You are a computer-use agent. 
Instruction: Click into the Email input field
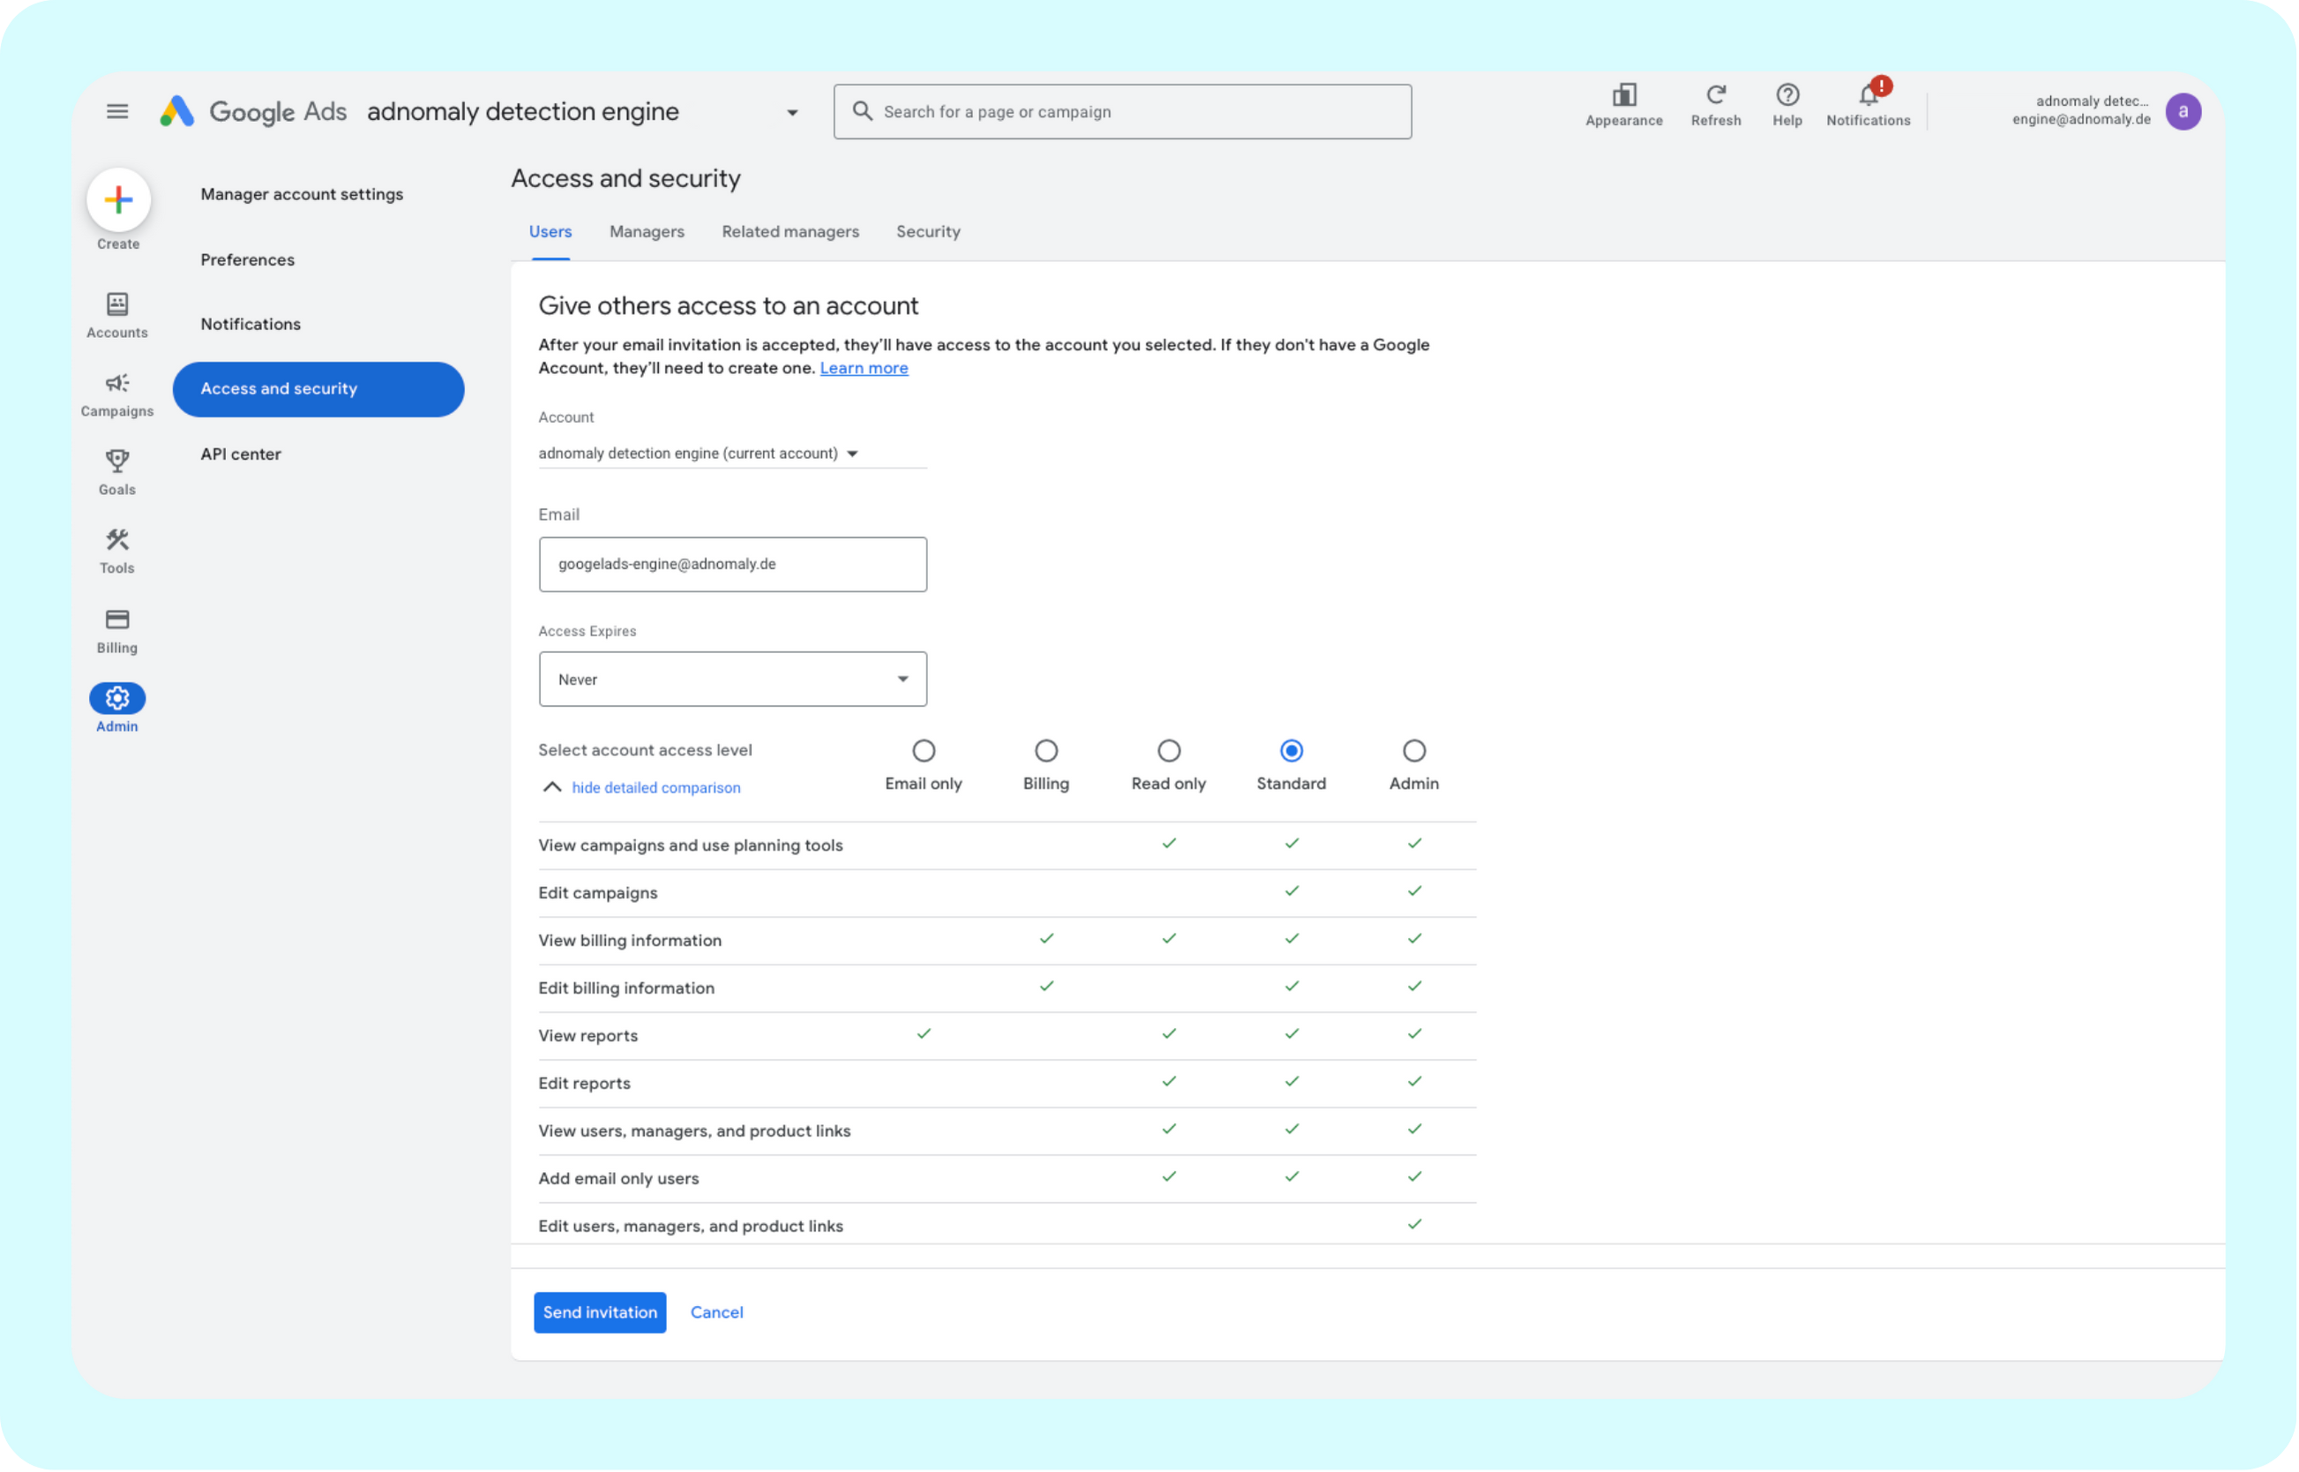pos(732,564)
